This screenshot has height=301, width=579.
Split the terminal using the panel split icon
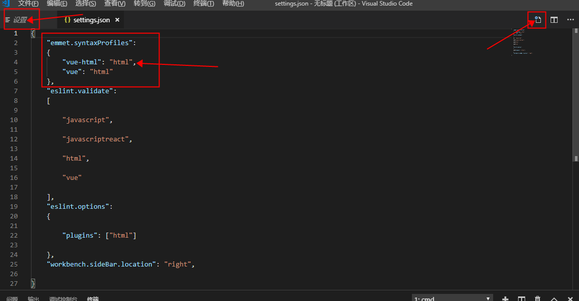(522, 299)
